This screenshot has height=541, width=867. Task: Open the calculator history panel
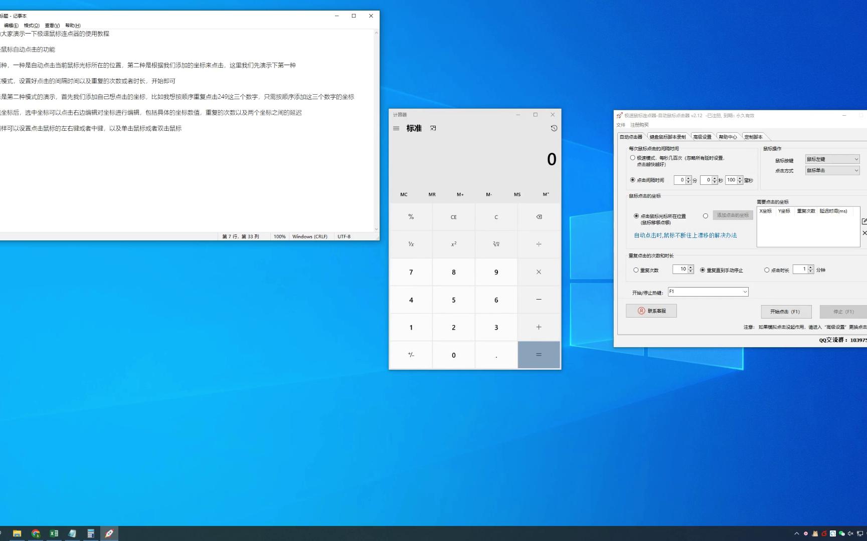(554, 128)
